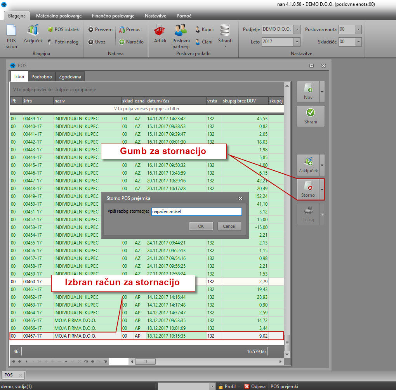Viewport: 396px width, 390px height.
Task: Open the Finančno poslovanje ribbon tab
Action: pyautogui.click(x=113, y=16)
